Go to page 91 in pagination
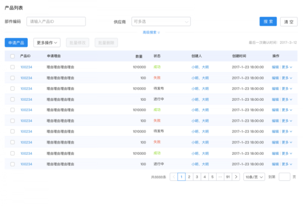This screenshot has width=303, height=206. pyautogui.click(x=228, y=177)
